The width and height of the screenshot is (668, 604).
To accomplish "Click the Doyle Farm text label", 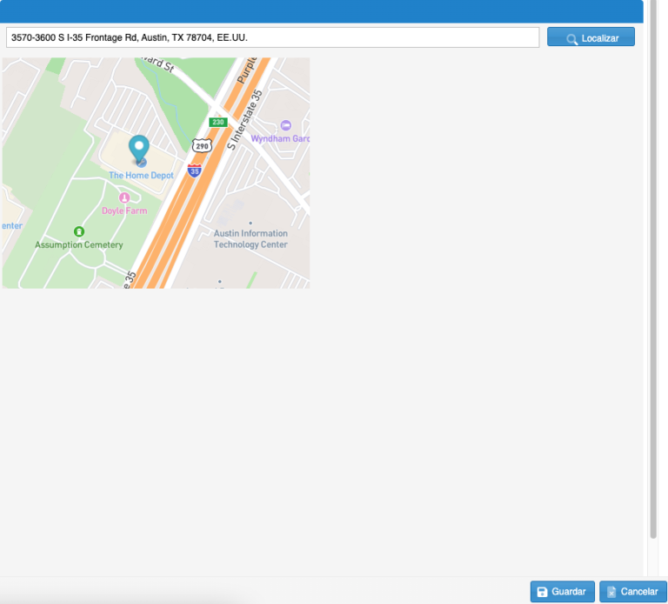I will pyautogui.click(x=124, y=211).
